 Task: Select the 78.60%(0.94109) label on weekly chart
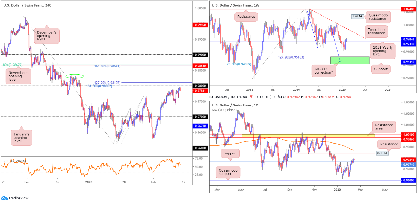click(239, 64)
